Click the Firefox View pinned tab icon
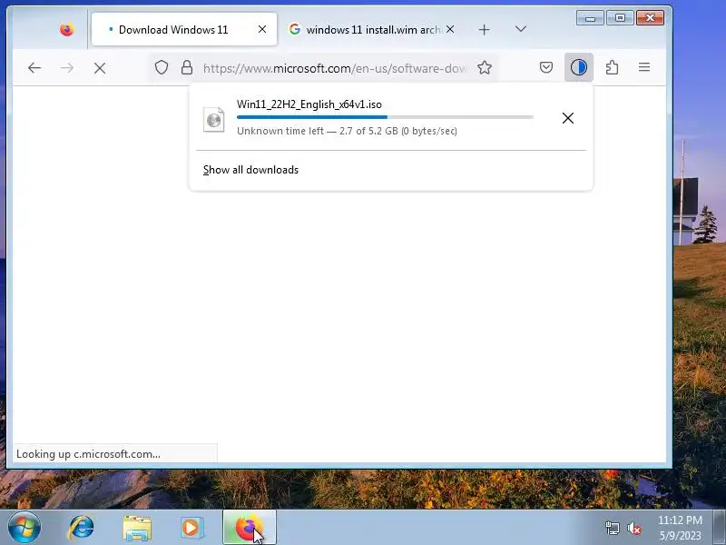This screenshot has height=545, width=726. pyautogui.click(x=66, y=30)
